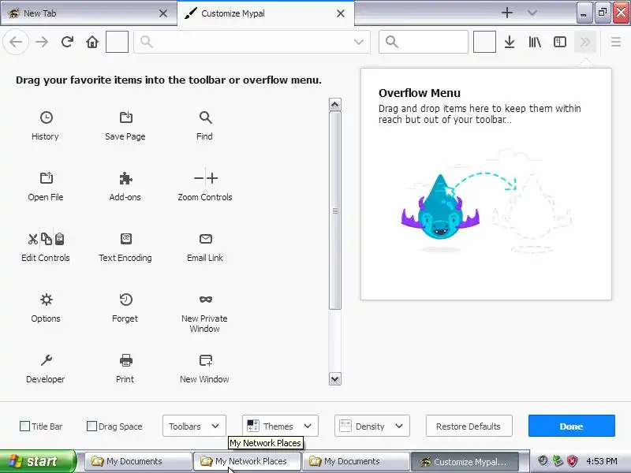Enable the Title Bar checkbox
The height and width of the screenshot is (473, 631).
pyautogui.click(x=24, y=426)
